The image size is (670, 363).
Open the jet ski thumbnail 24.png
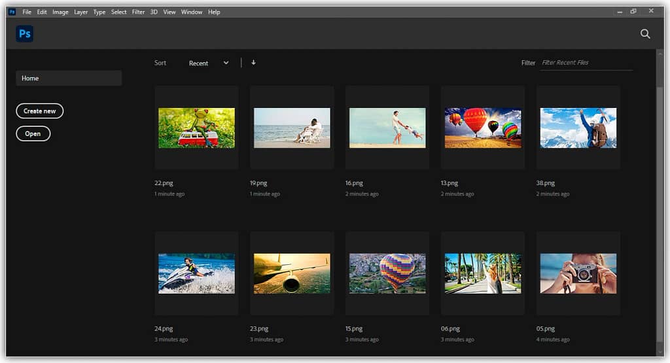pyautogui.click(x=196, y=273)
